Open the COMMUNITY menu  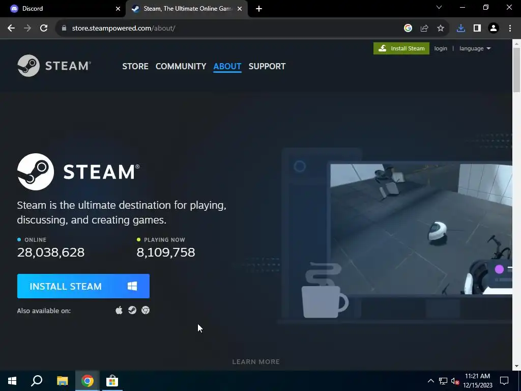181,66
